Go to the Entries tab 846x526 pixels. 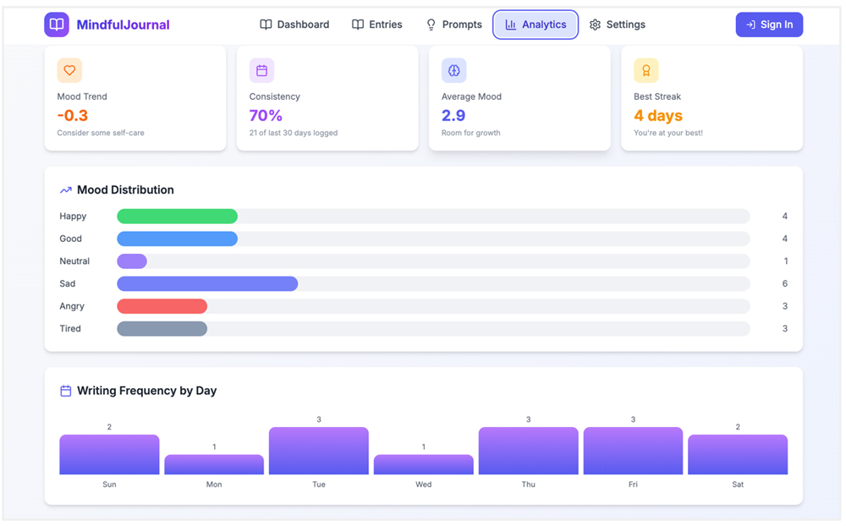click(x=377, y=25)
